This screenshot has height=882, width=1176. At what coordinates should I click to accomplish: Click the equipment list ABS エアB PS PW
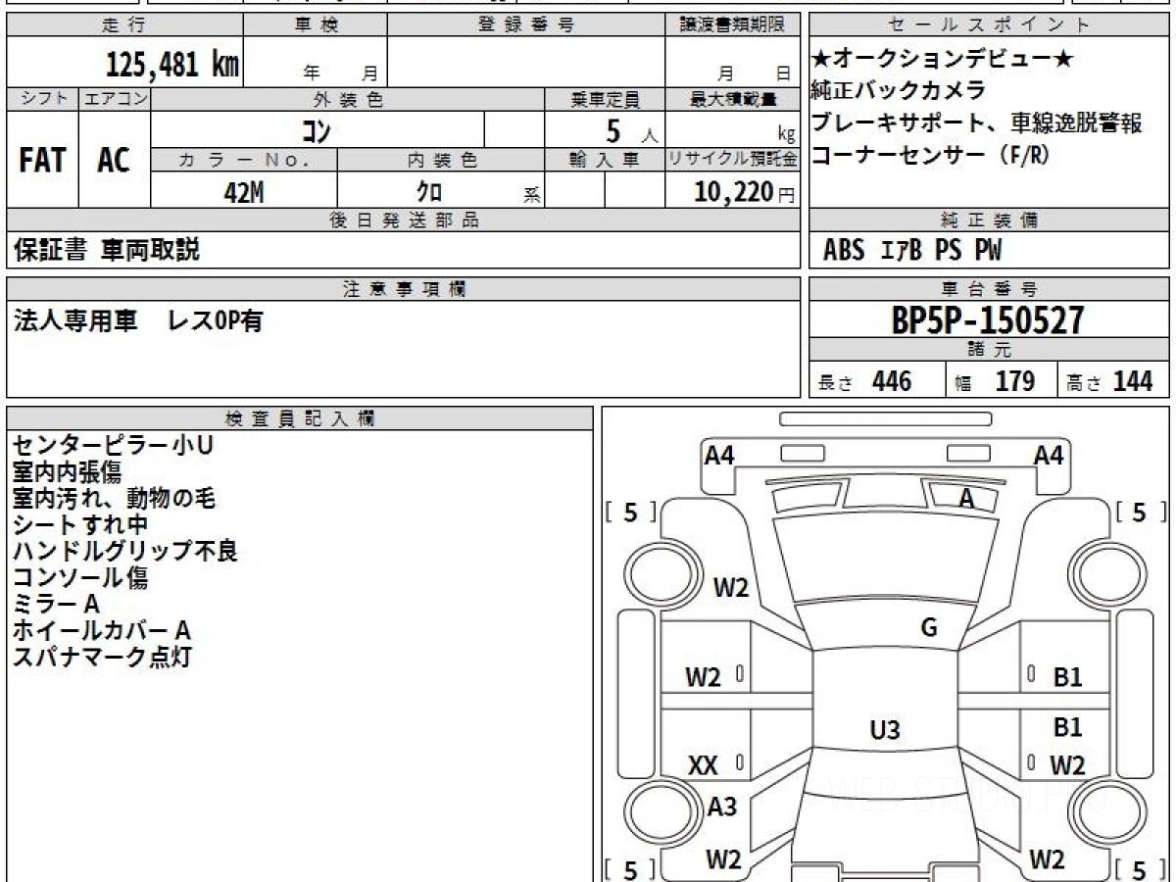pos(912,251)
